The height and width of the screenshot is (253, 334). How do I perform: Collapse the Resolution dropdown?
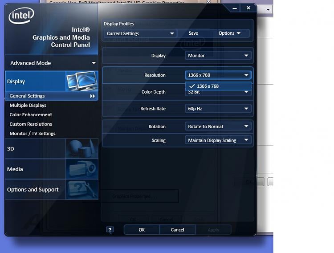[218, 75]
